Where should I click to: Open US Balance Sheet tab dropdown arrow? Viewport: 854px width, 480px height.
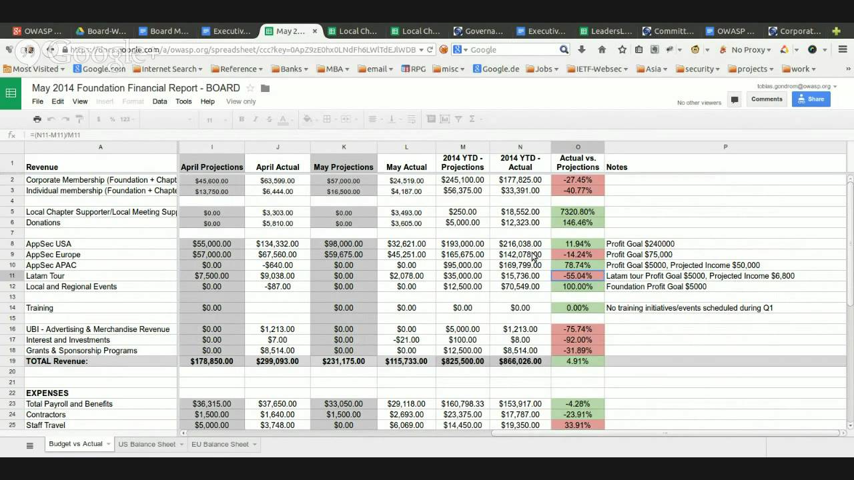(x=181, y=445)
